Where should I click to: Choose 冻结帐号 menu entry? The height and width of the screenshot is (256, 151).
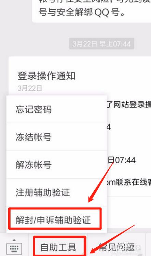tap(56, 137)
